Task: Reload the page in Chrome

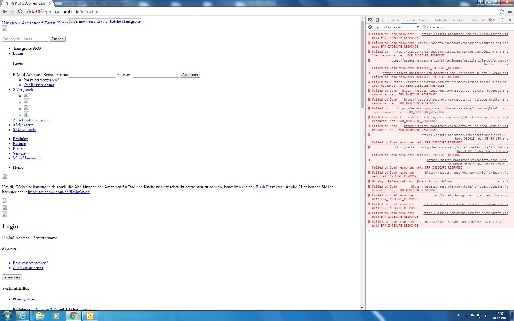Action: point(20,12)
